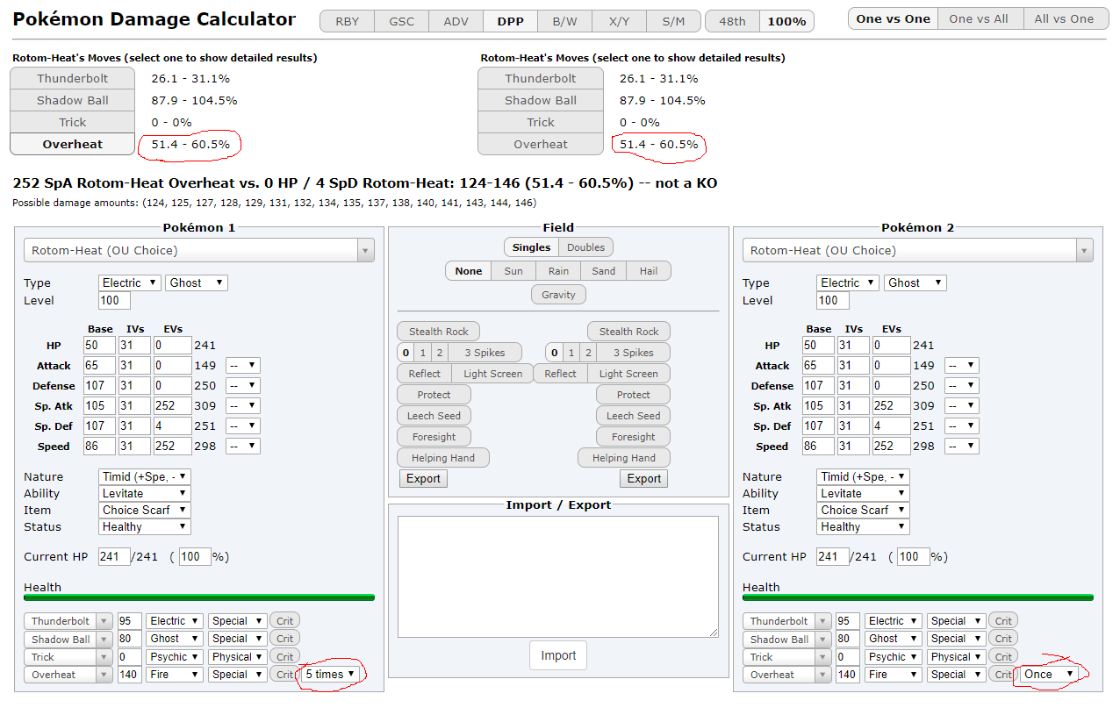1120x715 pixels.
Task: Toggle Crit for Pokémon 2's Shadow Ball
Action: [1003, 639]
